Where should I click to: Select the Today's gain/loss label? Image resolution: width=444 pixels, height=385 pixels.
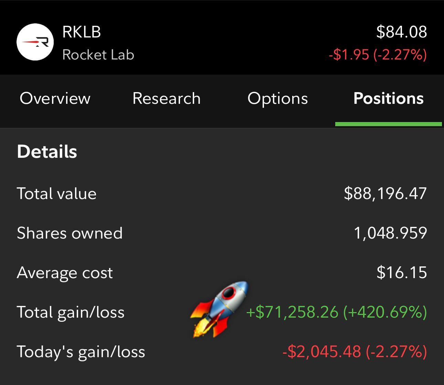pyautogui.click(x=81, y=352)
